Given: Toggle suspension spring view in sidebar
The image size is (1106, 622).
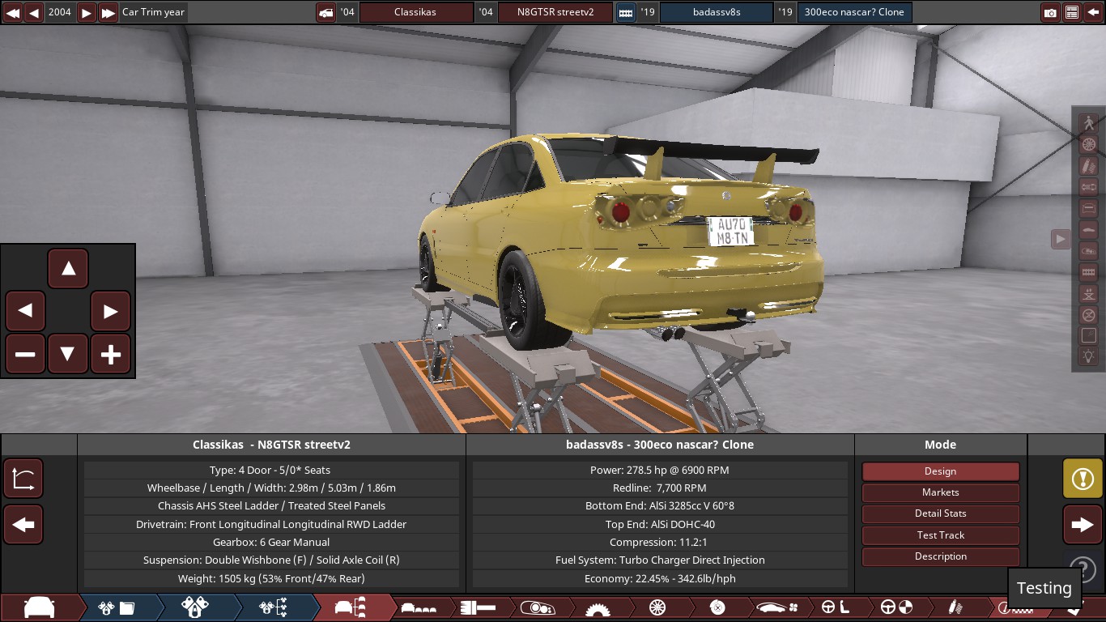Looking at the screenshot, I should click(1088, 165).
